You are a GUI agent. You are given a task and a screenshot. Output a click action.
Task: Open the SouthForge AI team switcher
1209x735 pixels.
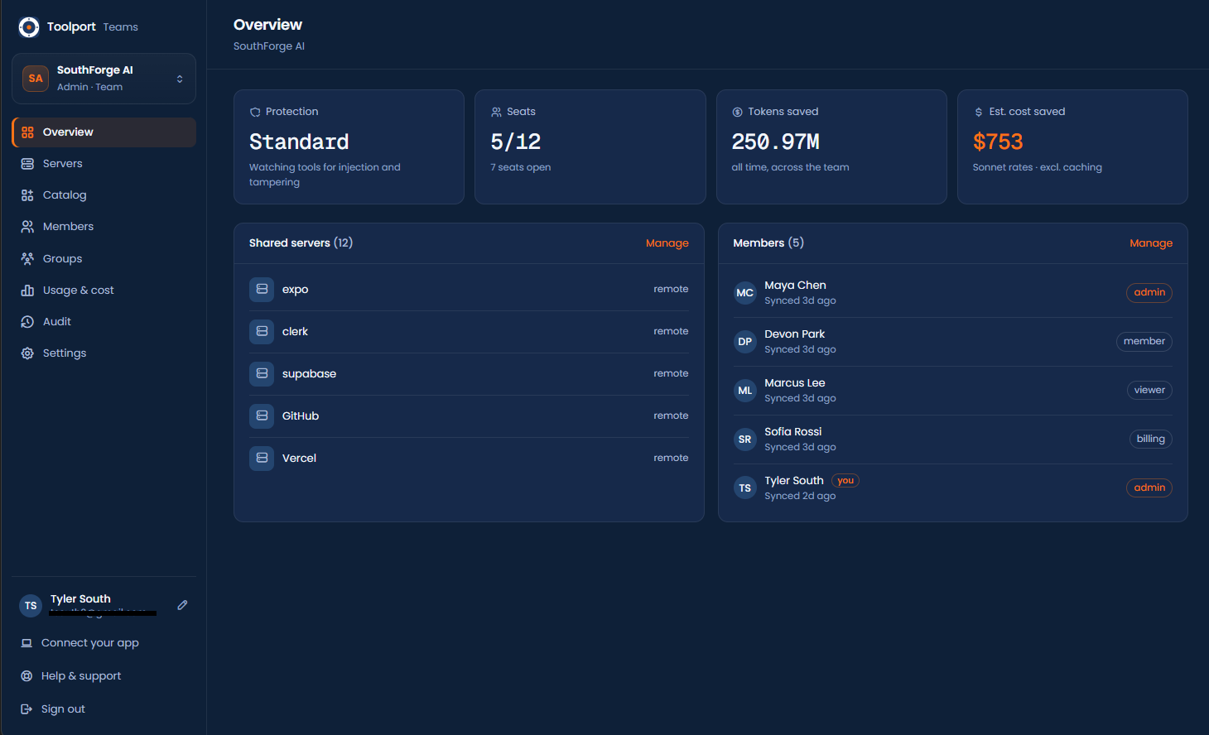104,79
